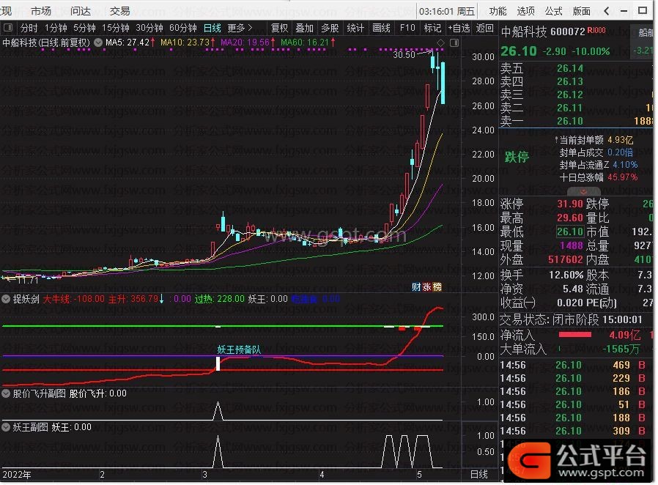The width and height of the screenshot is (658, 485).
Task: Click the side panel icon beside the diamond
Action: (x=454, y=42)
